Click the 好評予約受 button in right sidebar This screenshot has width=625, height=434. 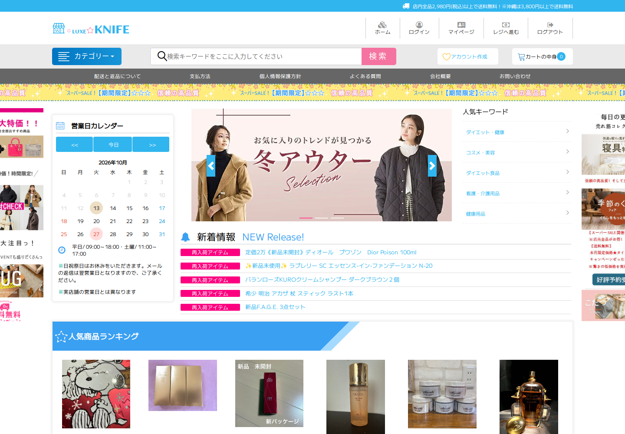(x=609, y=279)
